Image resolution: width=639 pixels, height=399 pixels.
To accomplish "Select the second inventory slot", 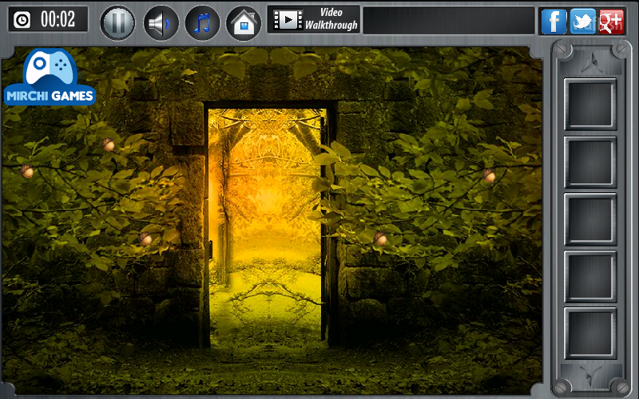I will pos(590,162).
